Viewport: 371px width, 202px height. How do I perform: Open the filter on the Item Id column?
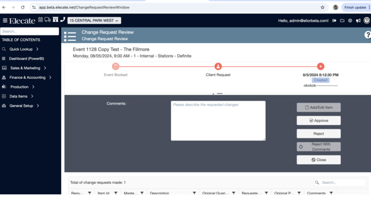(116, 193)
